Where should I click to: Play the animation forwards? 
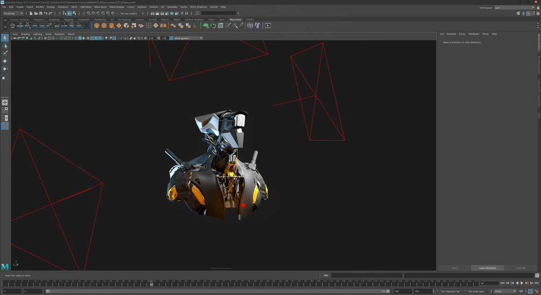[x=522, y=283]
